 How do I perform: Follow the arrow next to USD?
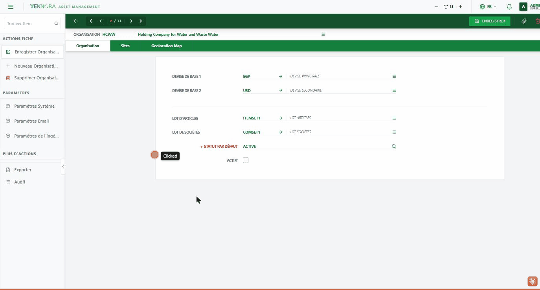(x=281, y=90)
